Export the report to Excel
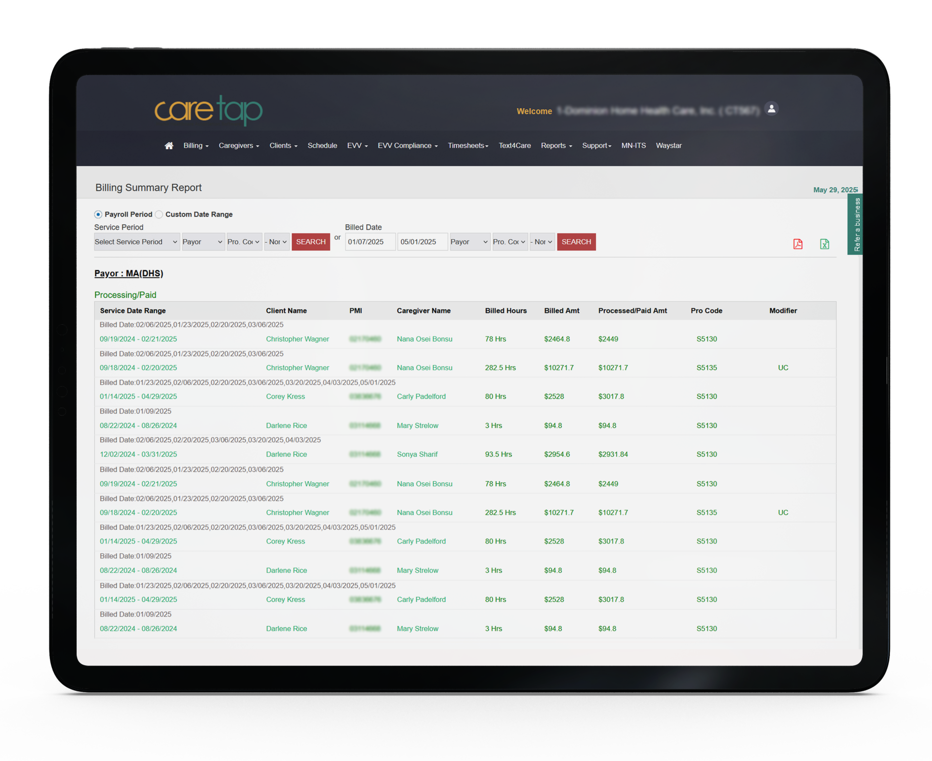932x761 pixels. tap(824, 244)
